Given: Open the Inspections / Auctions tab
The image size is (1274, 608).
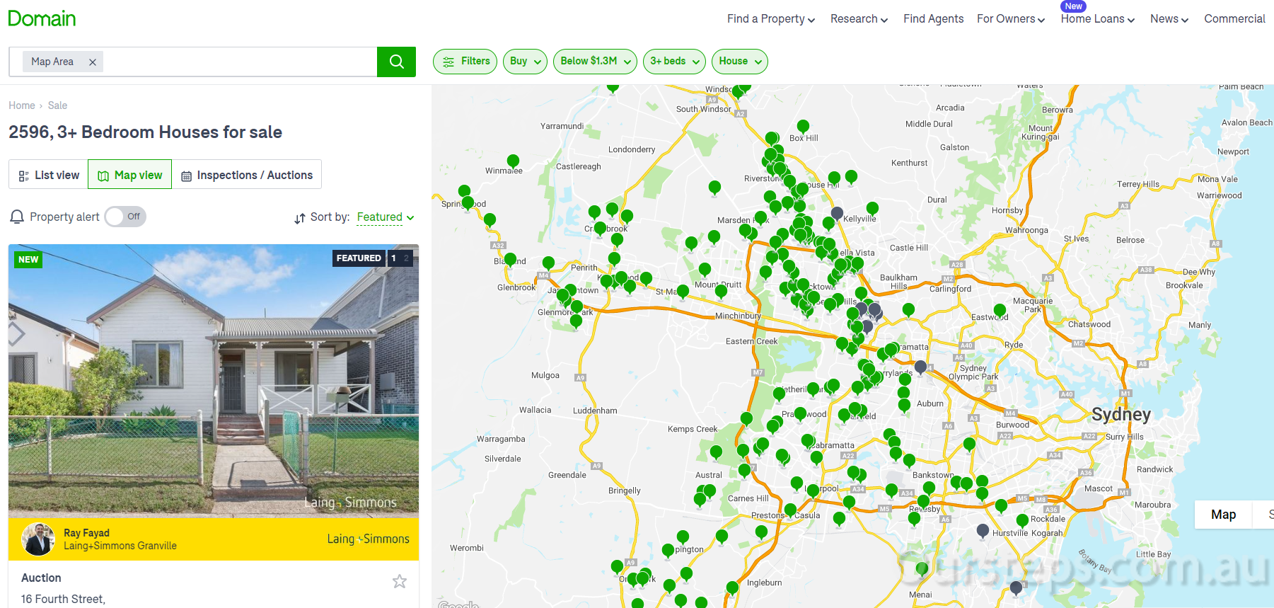Looking at the screenshot, I should pyautogui.click(x=247, y=175).
